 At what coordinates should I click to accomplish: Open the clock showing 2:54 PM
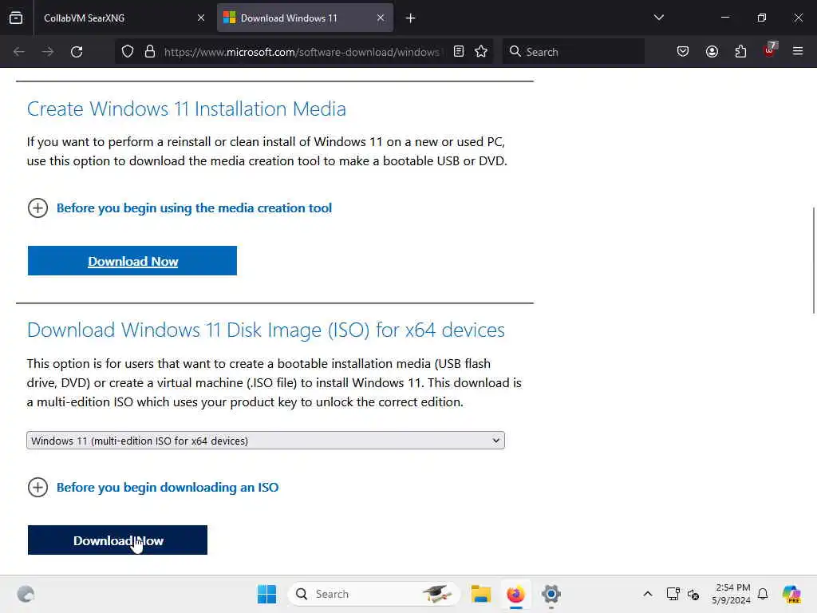(732, 594)
